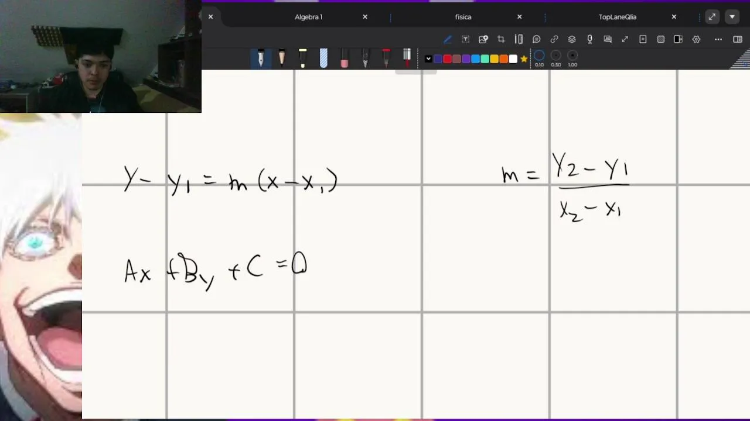750x421 pixels.
Task: Select the gray-and-red brush tool
Action: pos(407,58)
